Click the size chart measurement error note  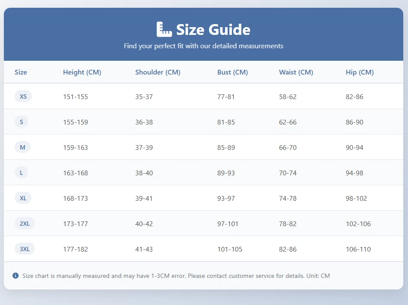(176, 276)
